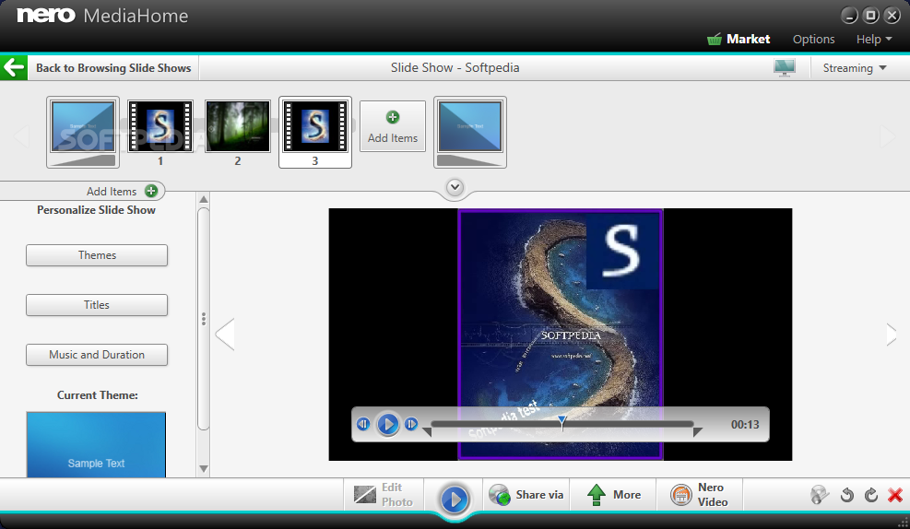The width and height of the screenshot is (910, 529).
Task: Select the intro title slide thumbnail
Action: point(83,133)
